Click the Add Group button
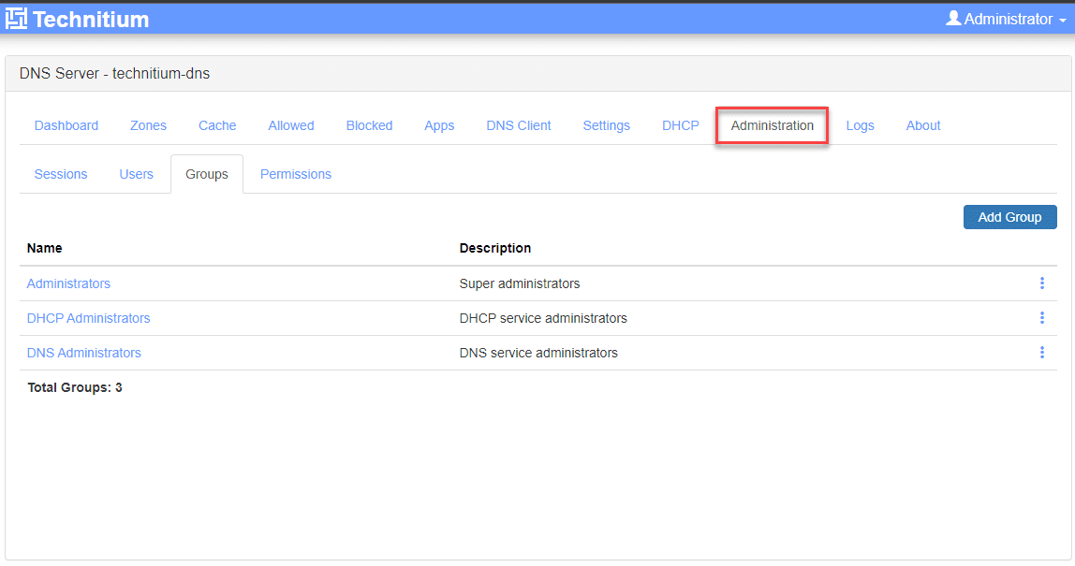The image size is (1075, 566). [1009, 217]
